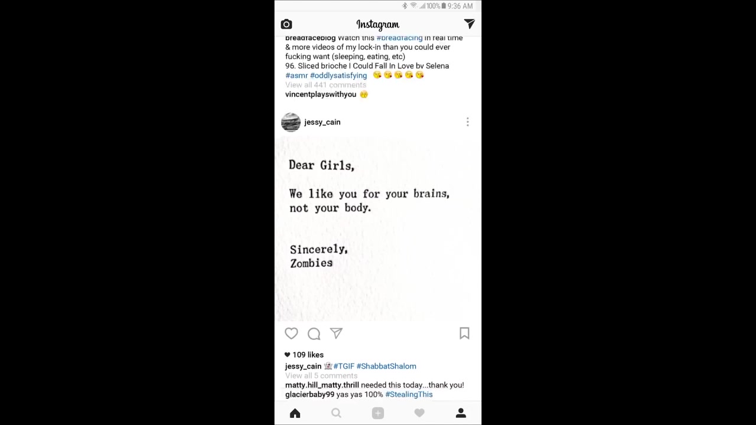This screenshot has height=425, width=756.
Task: Expand View all 5 comments
Action: click(x=321, y=375)
